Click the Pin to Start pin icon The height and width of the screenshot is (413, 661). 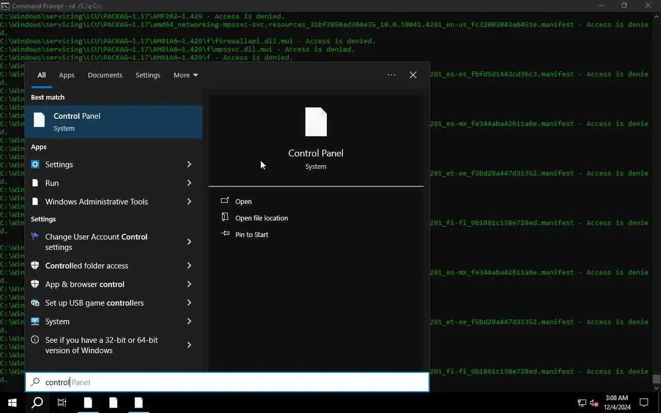tap(225, 234)
